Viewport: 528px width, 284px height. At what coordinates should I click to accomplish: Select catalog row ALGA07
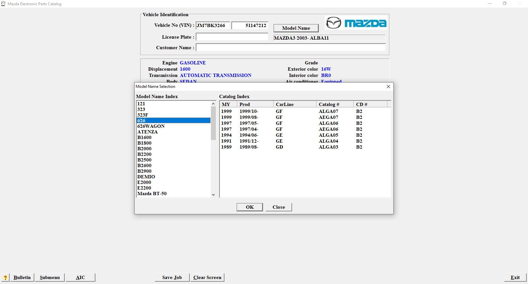305,111
